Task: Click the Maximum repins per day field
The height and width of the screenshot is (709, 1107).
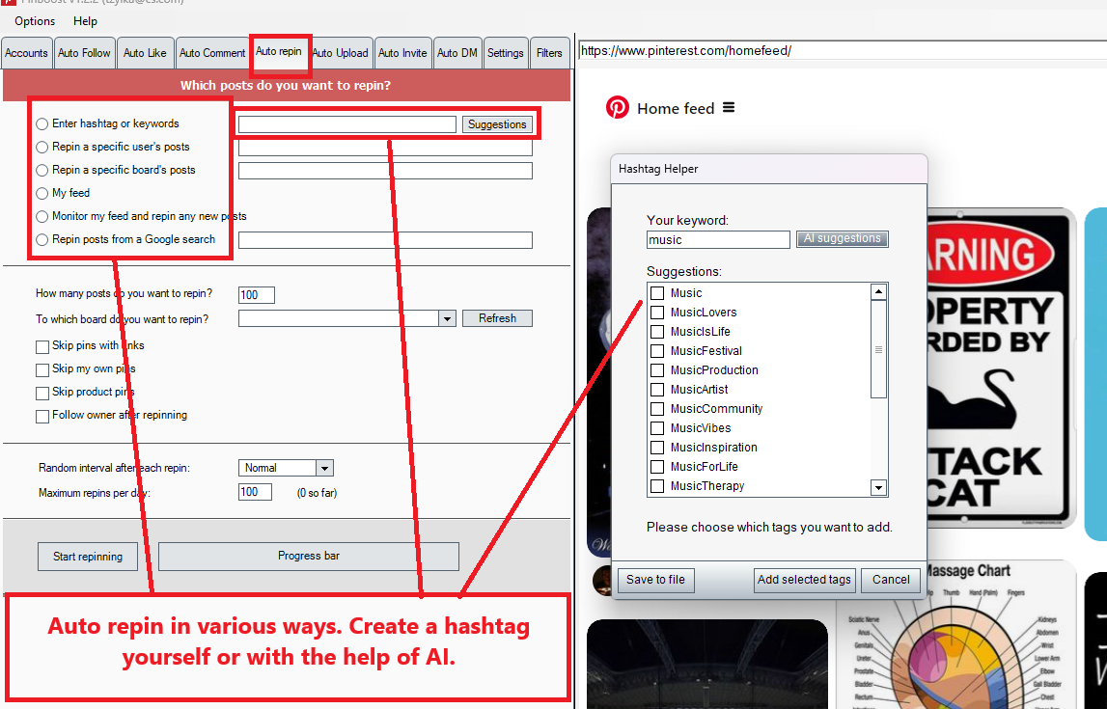Action: pyautogui.click(x=255, y=492)
